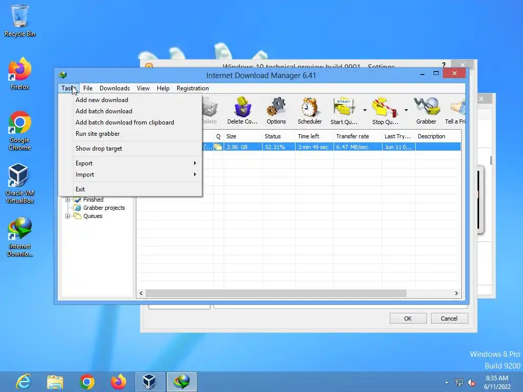Viewport: 523px width, 392px height.
Task: Open the View menu
Action: coord(143,88)
